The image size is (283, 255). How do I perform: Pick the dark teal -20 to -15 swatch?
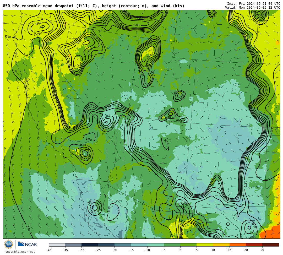pyautogui.click(x=123, y=245)
